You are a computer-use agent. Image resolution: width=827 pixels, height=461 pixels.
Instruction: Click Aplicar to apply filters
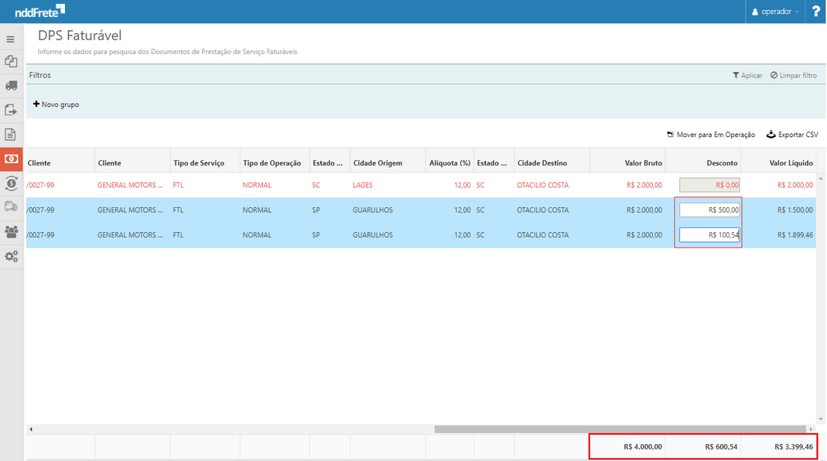747,75
